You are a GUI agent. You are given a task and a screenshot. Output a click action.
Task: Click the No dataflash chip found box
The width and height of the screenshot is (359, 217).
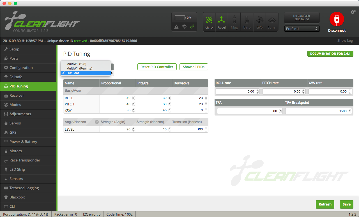302,18
